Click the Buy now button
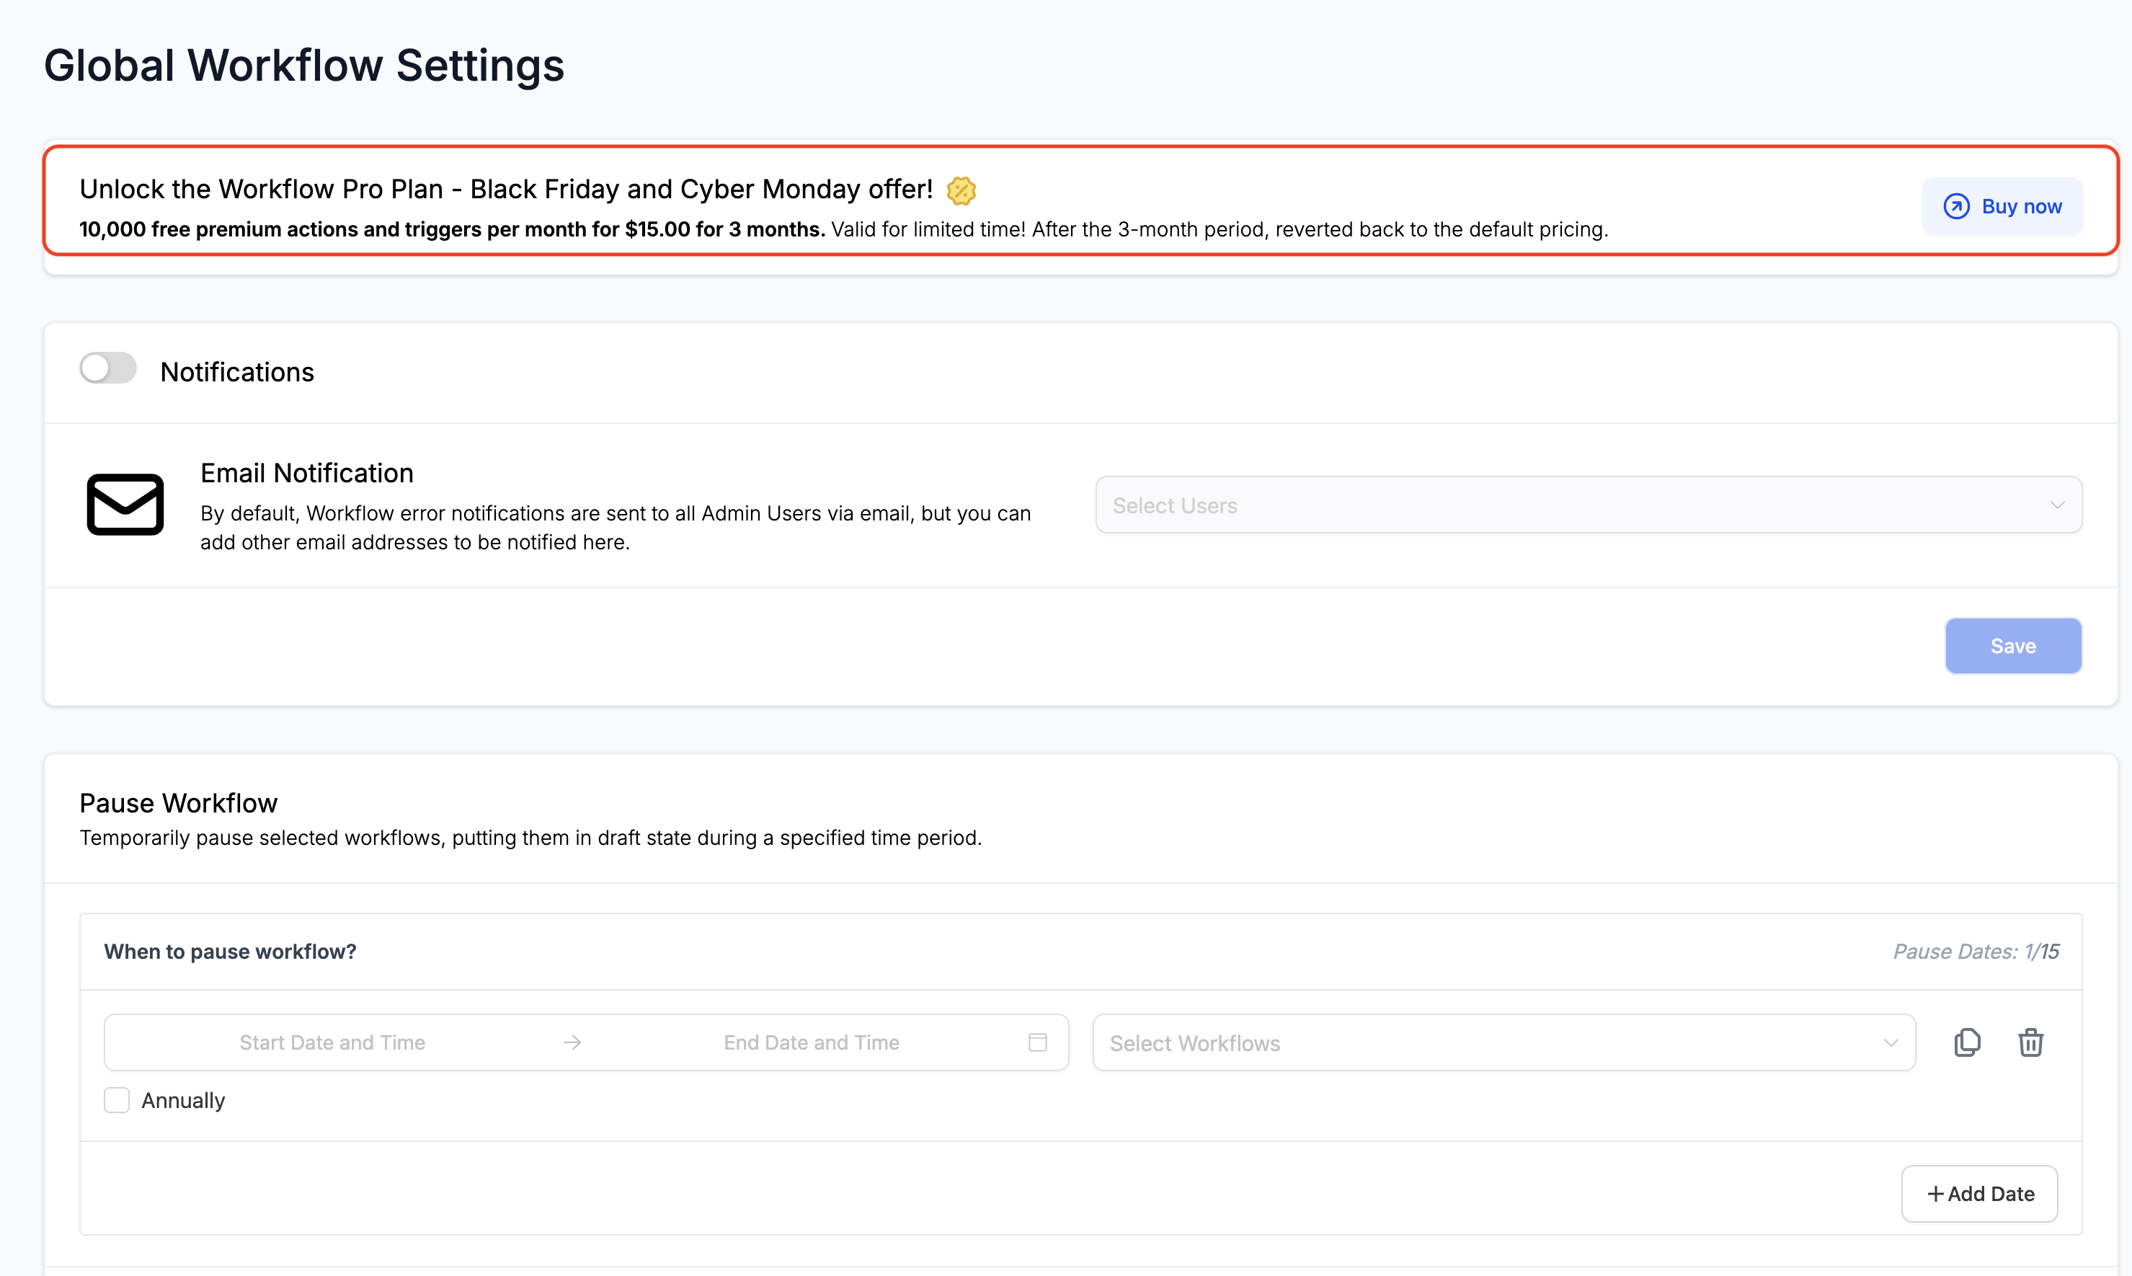2132x1276 pixels. coord(2002,206)
